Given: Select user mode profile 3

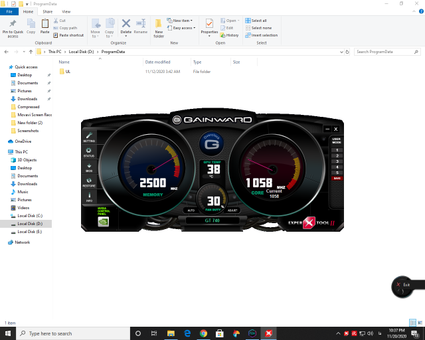Looking at the screenshot, I should point(337,161).
